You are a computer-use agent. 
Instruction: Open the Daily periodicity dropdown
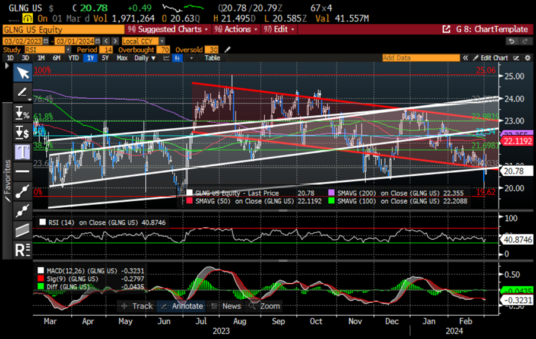point(145,58)
